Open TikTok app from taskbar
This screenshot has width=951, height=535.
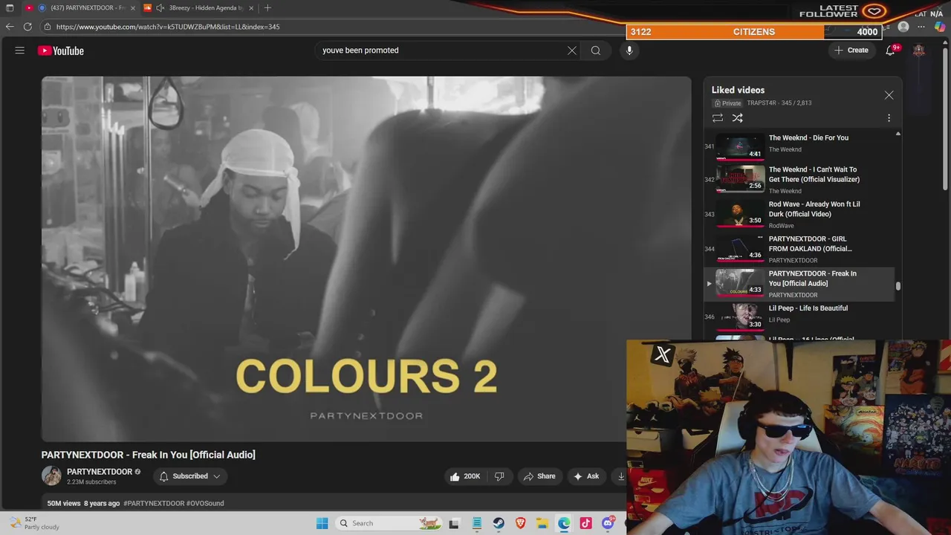tap(586, 523)
